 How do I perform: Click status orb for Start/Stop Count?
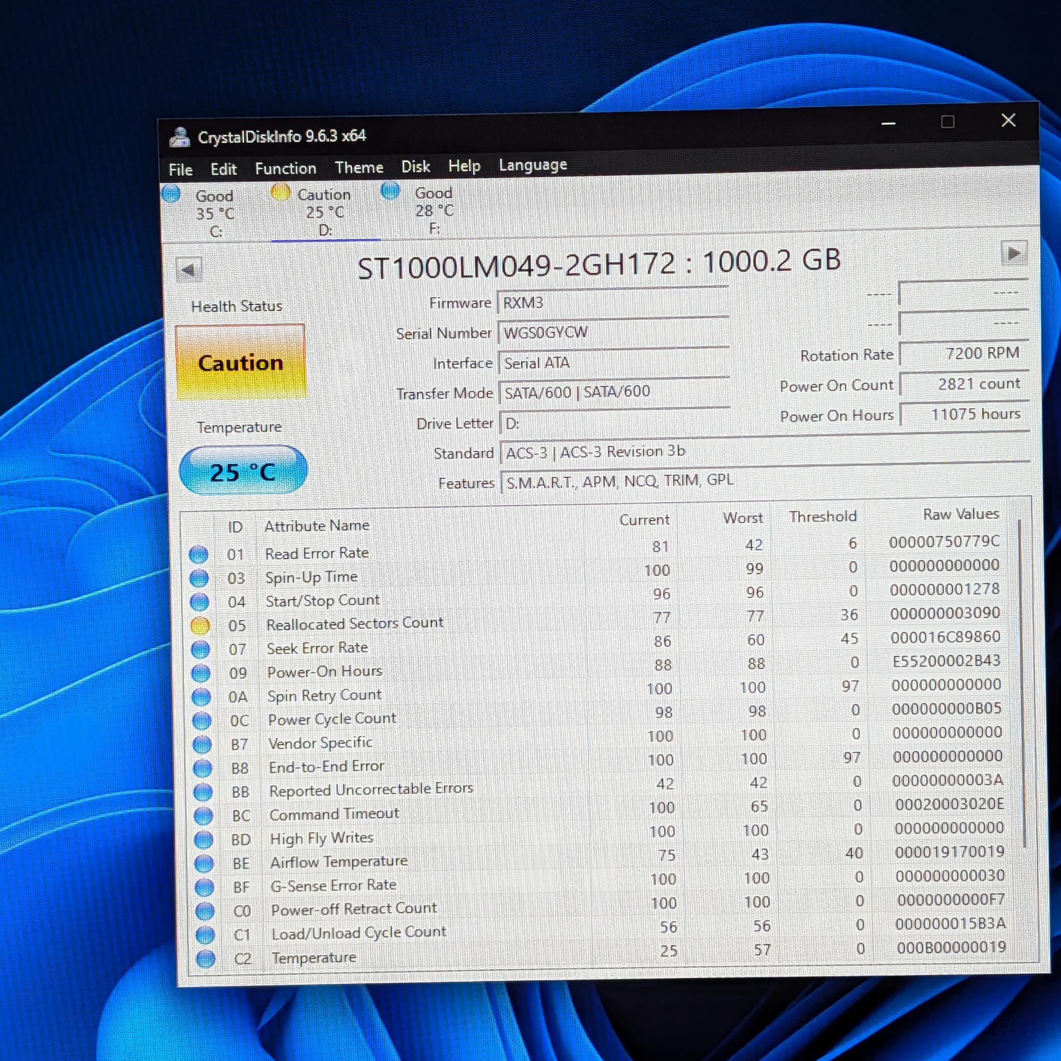(x=199, y=602)
